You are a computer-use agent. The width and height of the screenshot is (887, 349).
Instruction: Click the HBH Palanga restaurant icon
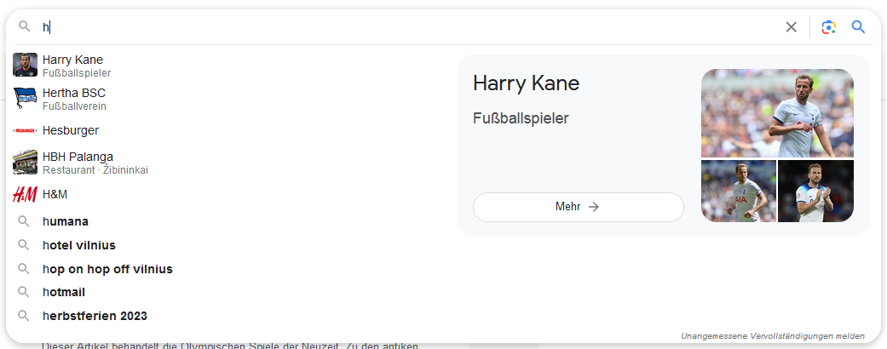[25, 163]
